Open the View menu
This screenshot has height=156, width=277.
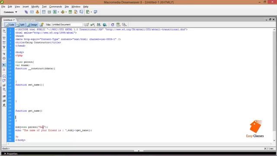[17, 6]
